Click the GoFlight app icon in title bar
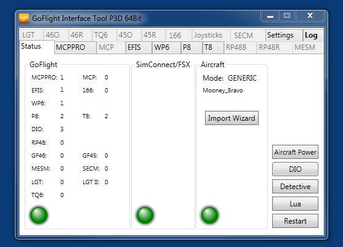This screenshot has width=343, height=247. coord(24,18)
